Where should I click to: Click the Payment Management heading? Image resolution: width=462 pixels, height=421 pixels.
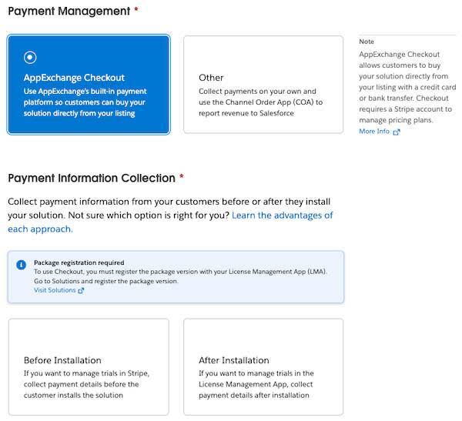coord(69,12)
